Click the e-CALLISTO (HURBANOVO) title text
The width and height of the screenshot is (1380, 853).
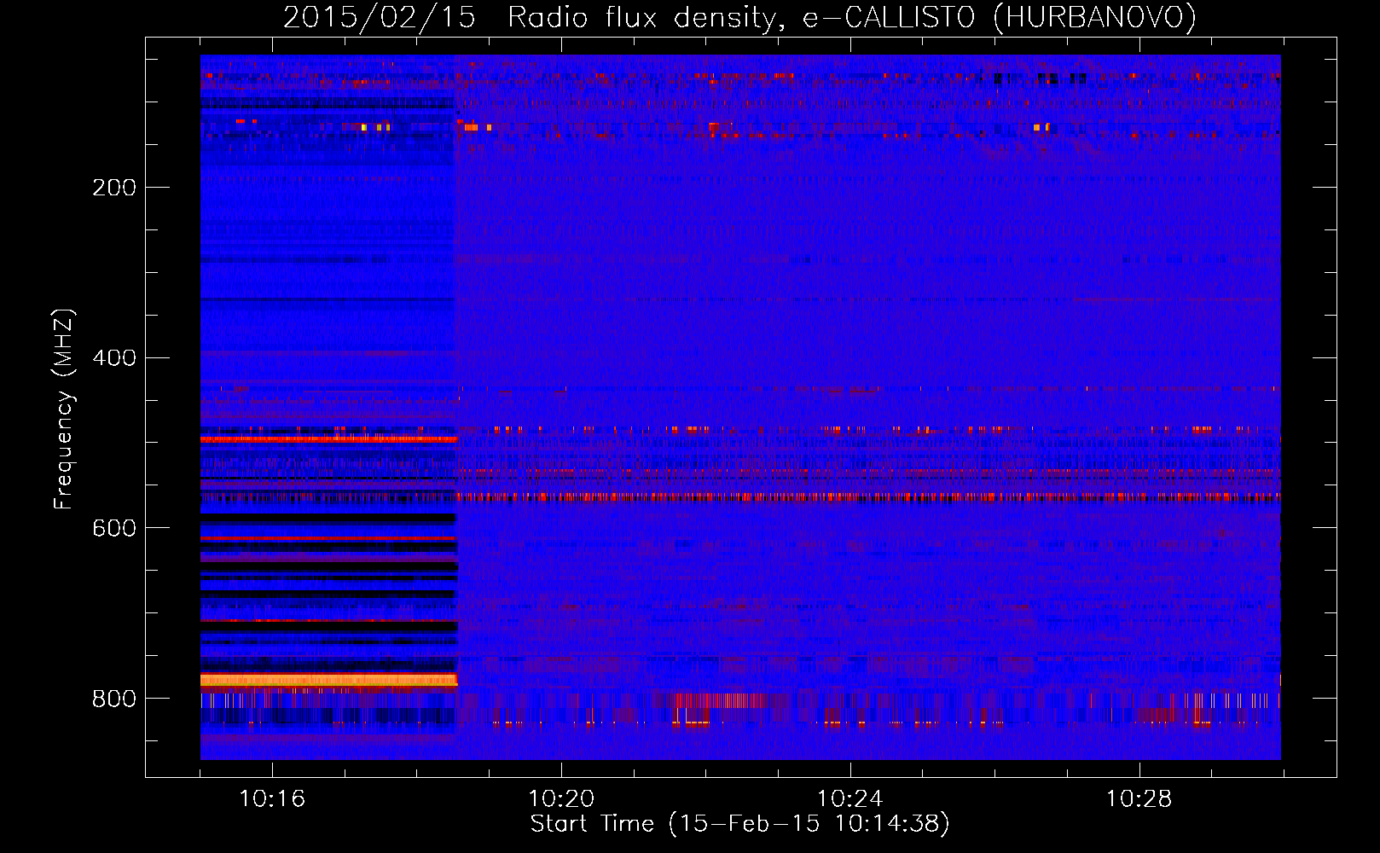(1000, 18)
